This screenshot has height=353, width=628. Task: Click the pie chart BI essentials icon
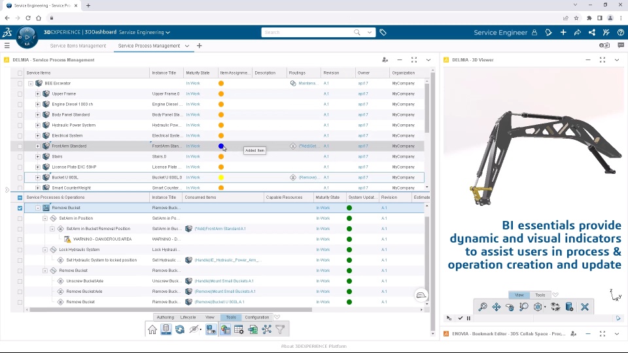pos(226,329)
